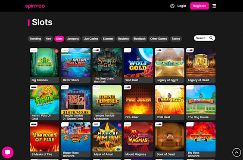
Task: Launch the Razor Shark slot
Action: pyautogui.click(x=76, y=65)
